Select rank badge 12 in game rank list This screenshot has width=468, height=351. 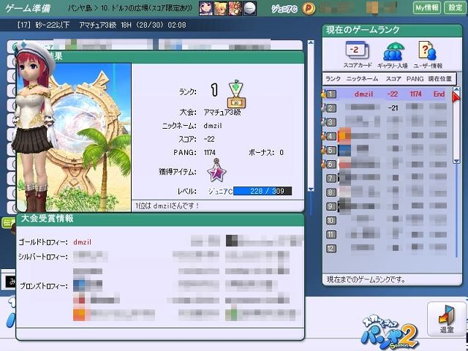click(x=331, y=249)
